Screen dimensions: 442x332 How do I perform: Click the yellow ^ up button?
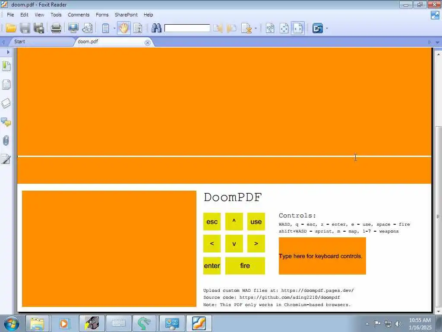click(x=234, y=222)
